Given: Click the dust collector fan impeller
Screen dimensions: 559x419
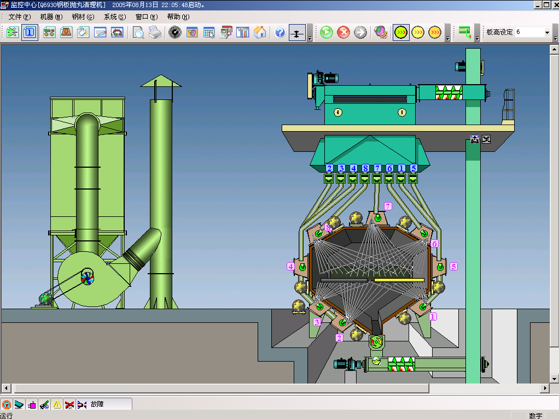Looking at the screenshot, I should tap(87, 278).
